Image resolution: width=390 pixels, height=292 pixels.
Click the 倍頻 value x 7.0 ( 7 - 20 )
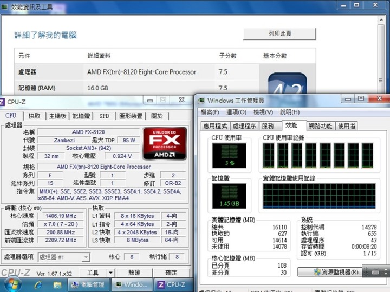click(61, 224)
